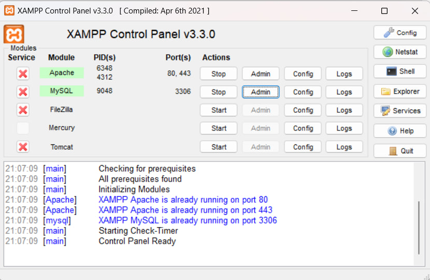Minimize the XAMPP Control Panel window

354,11
